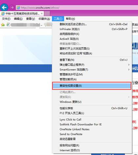Click Send to OneNote entry
The width and height of the screenshot is (138, 155).
coord(92,134)
